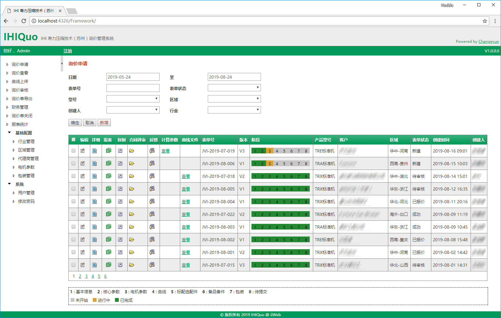Open detail icon for JVI-2019-08-002

[x=94, y=240]
